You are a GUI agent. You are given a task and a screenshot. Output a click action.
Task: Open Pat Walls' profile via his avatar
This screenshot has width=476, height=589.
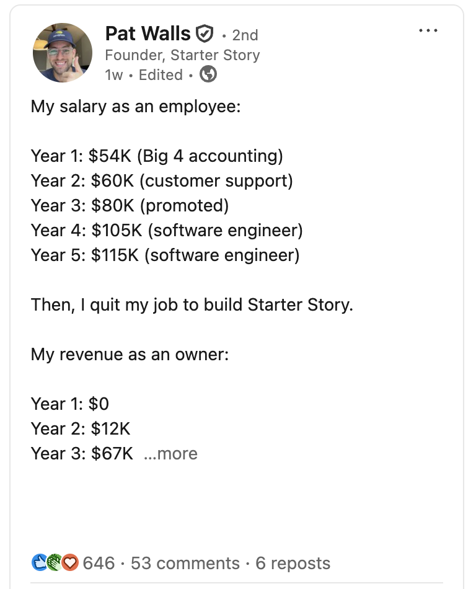63,52
